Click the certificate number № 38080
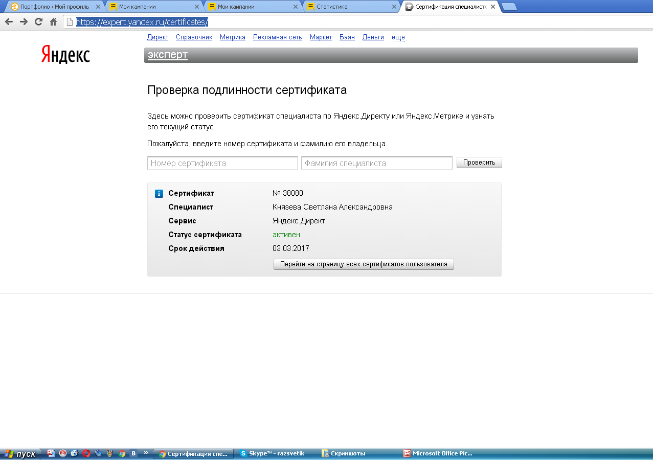 click(288, 193)
